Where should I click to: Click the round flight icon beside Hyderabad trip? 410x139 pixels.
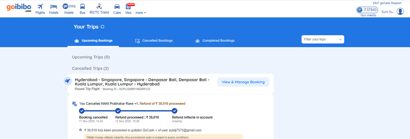[68, 81]
